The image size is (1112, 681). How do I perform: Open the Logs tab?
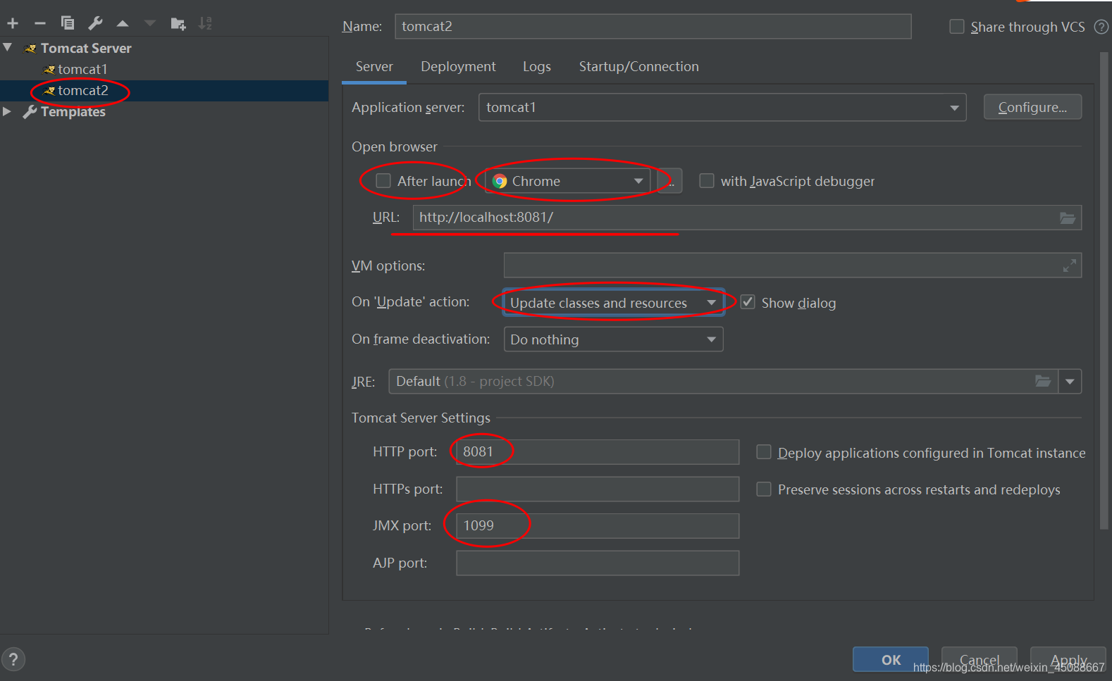point(537,66)
